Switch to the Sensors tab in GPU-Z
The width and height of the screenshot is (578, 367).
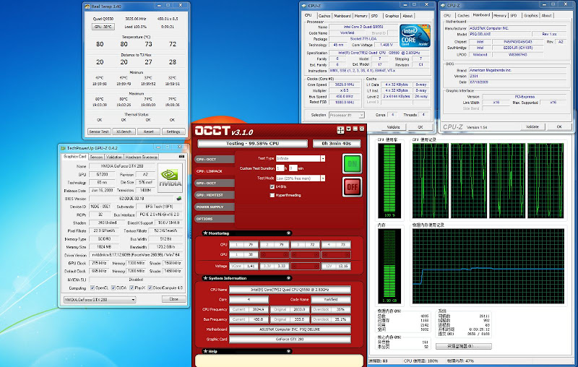tap(96, 157)
